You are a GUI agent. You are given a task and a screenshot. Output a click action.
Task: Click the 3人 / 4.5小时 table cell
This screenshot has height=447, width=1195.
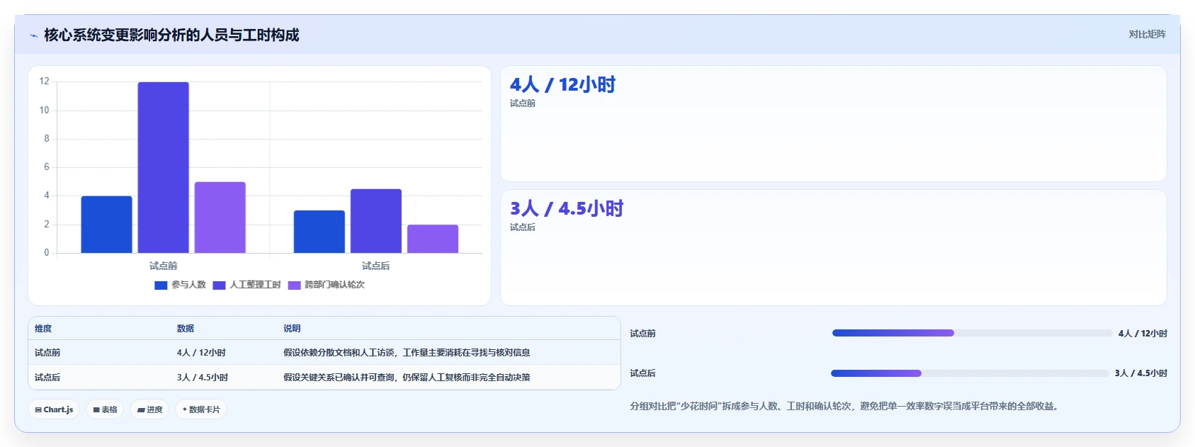pyautogui.click(x=203, y=378)
